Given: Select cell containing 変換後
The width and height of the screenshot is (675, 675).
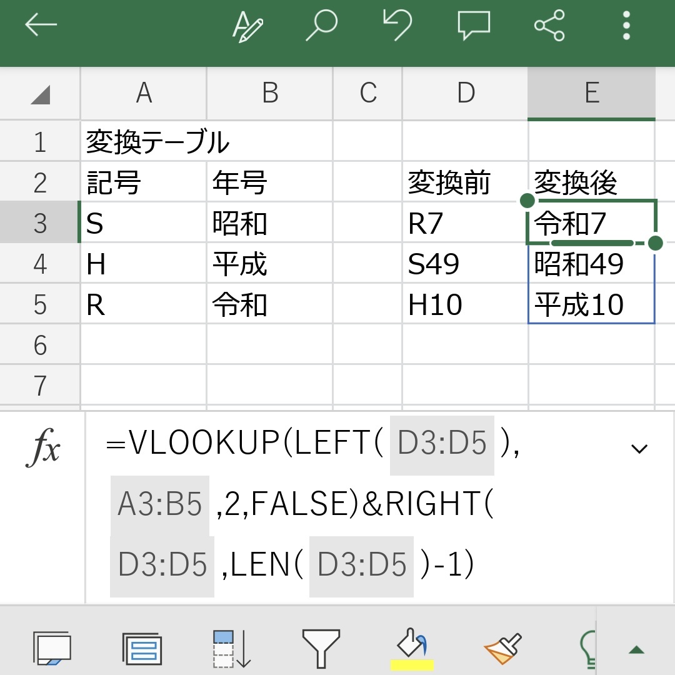Looking at the screenshot, I should (591, 182).
